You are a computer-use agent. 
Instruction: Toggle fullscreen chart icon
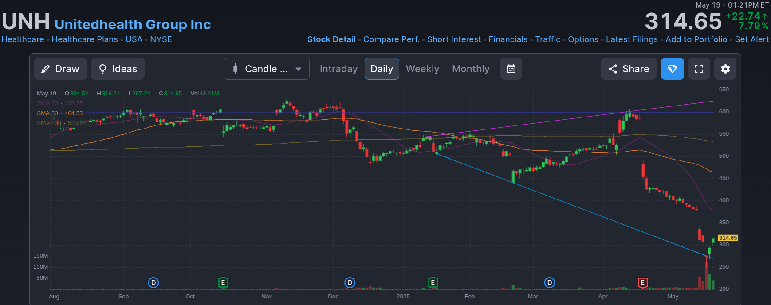pyautogui.click(x=699, y=69)
